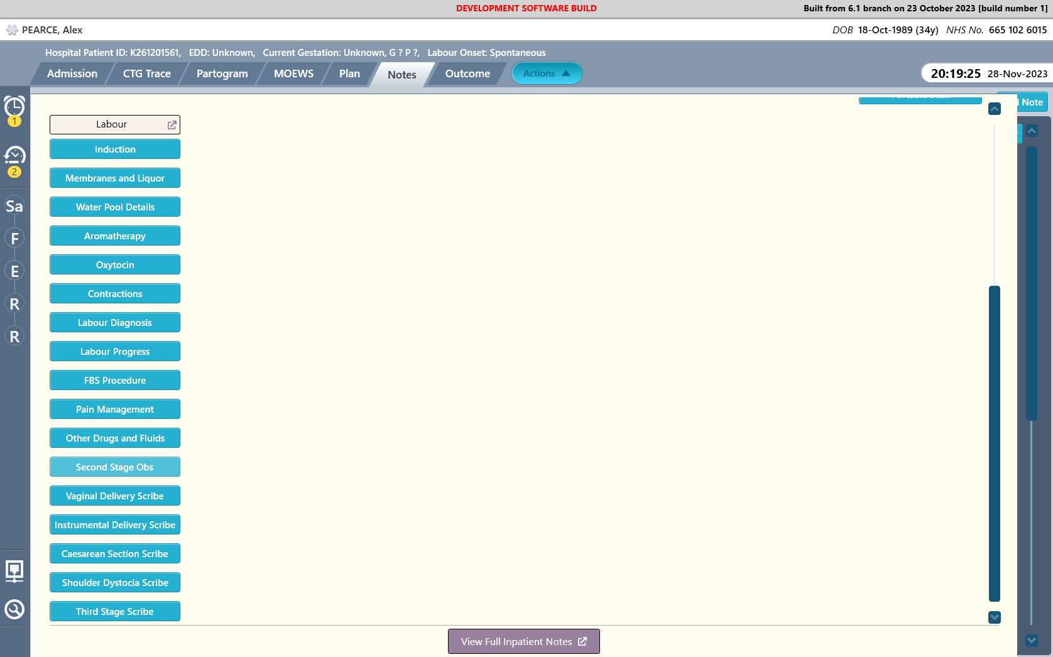Click View Full Inpatient Notes button
The width and height of the screenshot is (1053, 657).
(524, 641)
